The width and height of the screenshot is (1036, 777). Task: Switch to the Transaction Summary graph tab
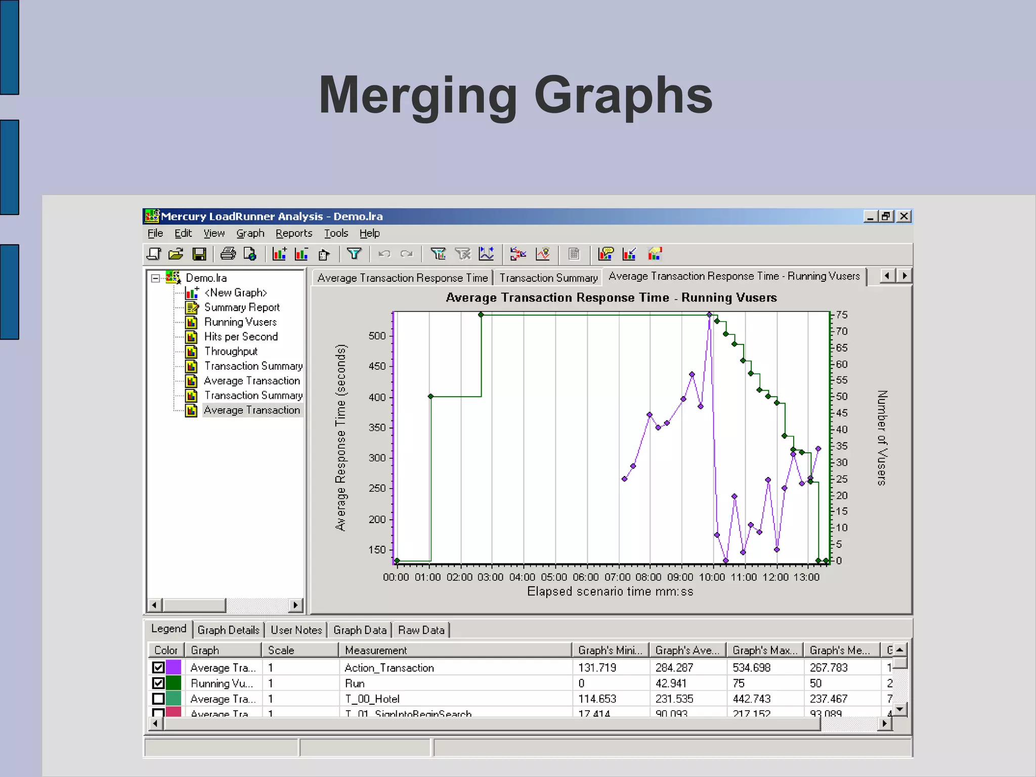pyautogui.click(x=548, y=278)
